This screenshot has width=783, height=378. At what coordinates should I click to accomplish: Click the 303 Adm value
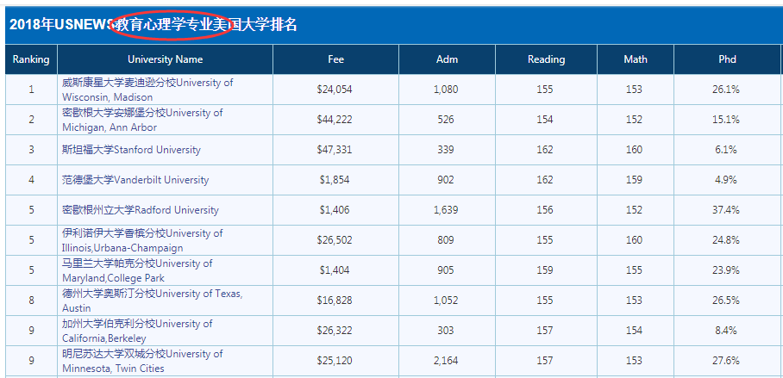click(x=446, y=330)
